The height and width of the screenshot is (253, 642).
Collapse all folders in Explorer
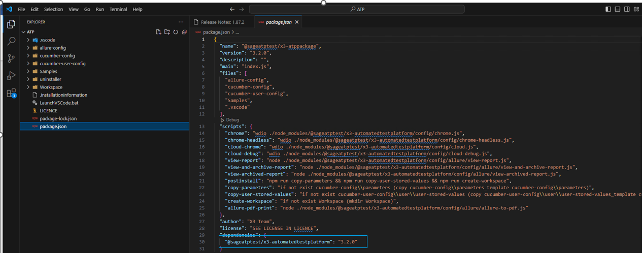[x=184, y=32]
